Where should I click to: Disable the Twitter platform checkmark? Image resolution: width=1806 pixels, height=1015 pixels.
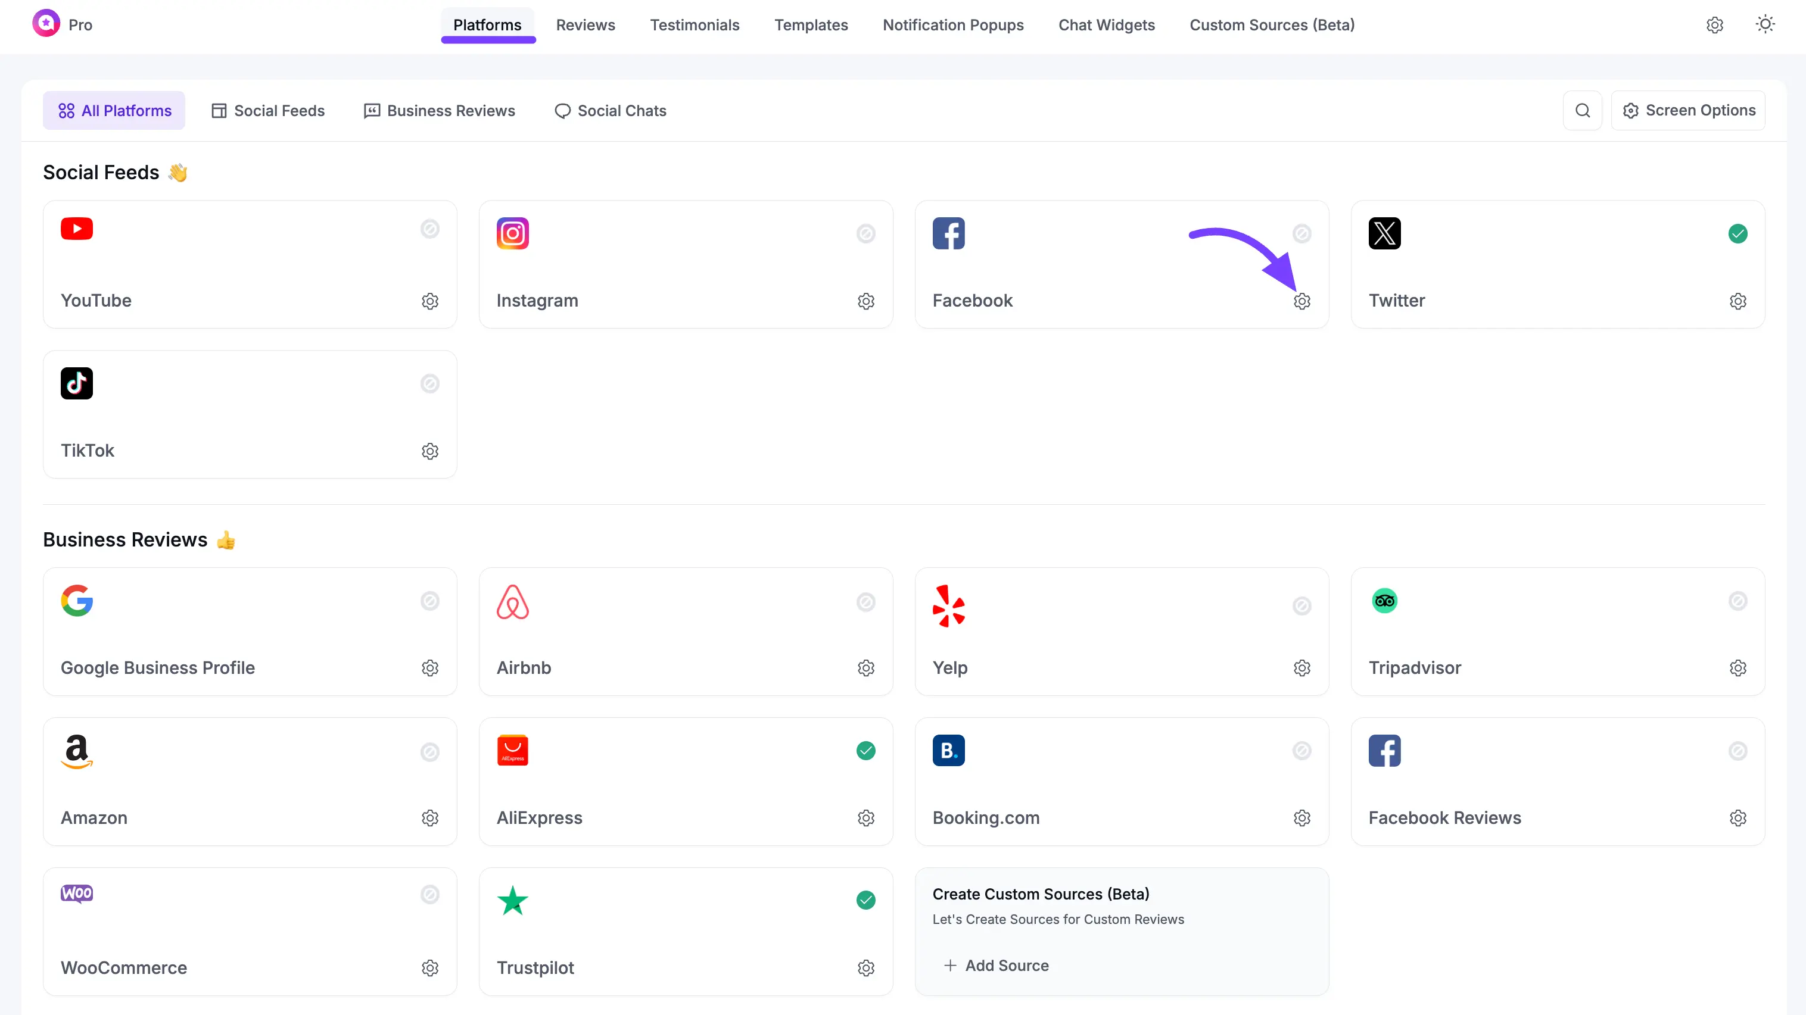click(1738, 233)
